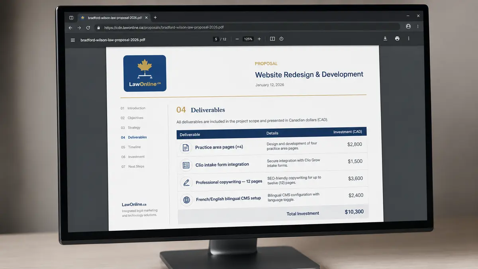Close the bradford-wilson-law-proposal-2026.pdf tab
The image size is (478, 269).
pyautogui.click(x=146, y=18)
